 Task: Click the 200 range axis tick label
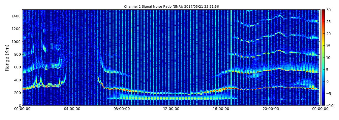point(17,93)
